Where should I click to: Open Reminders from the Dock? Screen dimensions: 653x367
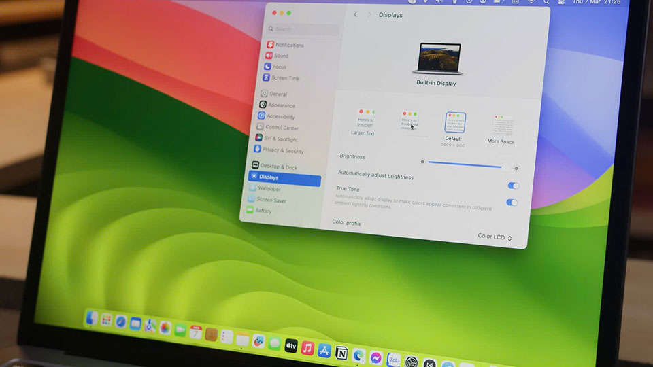pyautogui.click(x=227, y=336)
